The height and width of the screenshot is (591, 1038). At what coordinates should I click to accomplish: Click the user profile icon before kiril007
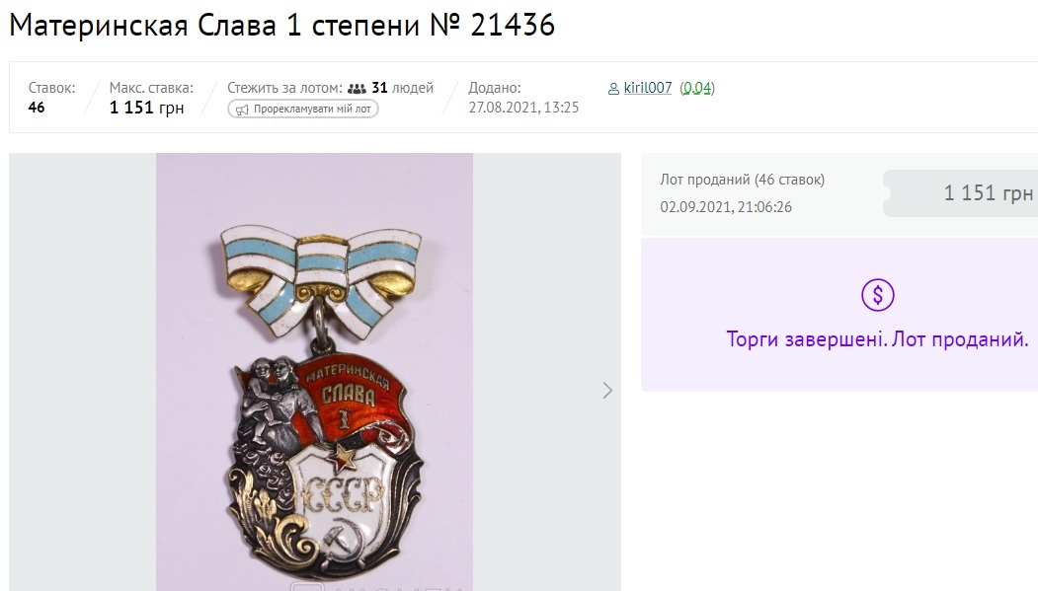click(613, 89)
